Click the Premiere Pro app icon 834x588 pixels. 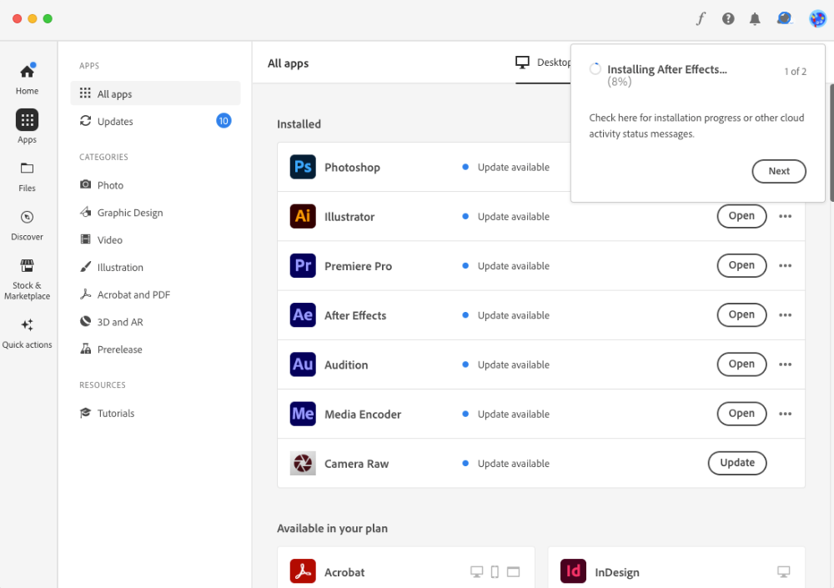(303, 265)
